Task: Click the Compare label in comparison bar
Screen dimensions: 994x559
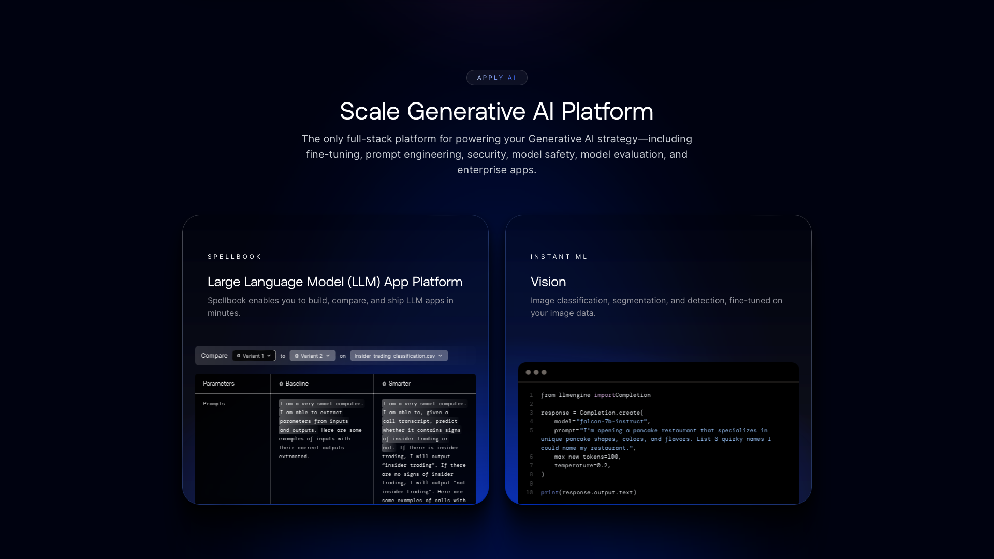Action: tap(214, 356)
